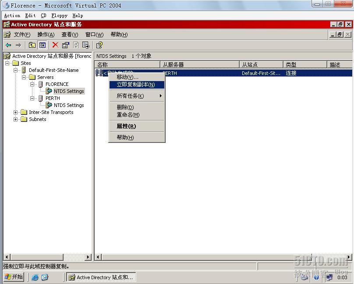Expand the Subnets node
Image resolution: width=354 pixels, height=284 pixels.
pyautogui.click(x=16, y=119)
